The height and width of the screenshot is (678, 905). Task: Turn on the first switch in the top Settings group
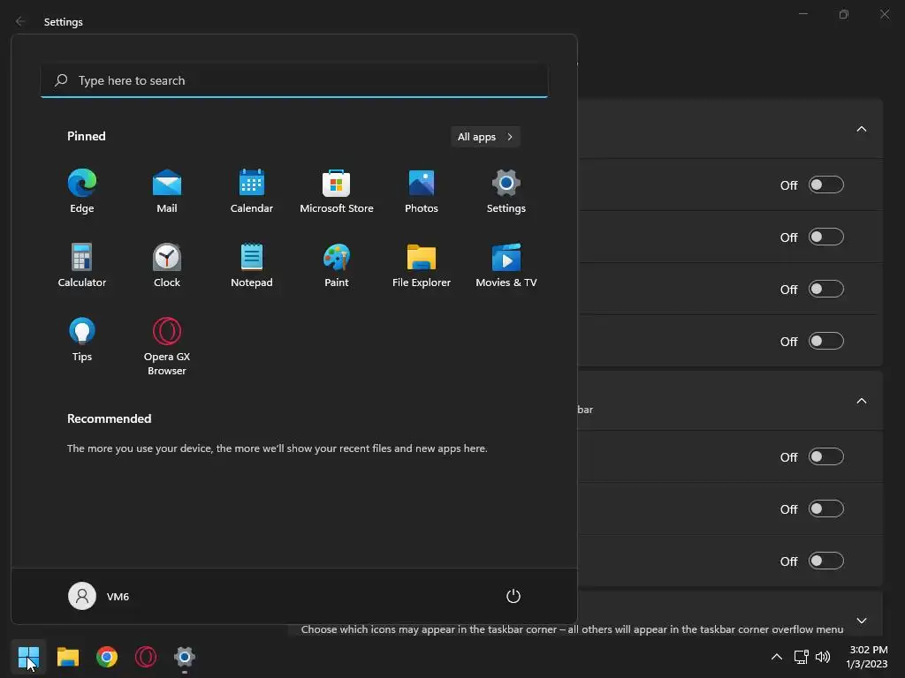pyautogui.click(x=826, y=185)
